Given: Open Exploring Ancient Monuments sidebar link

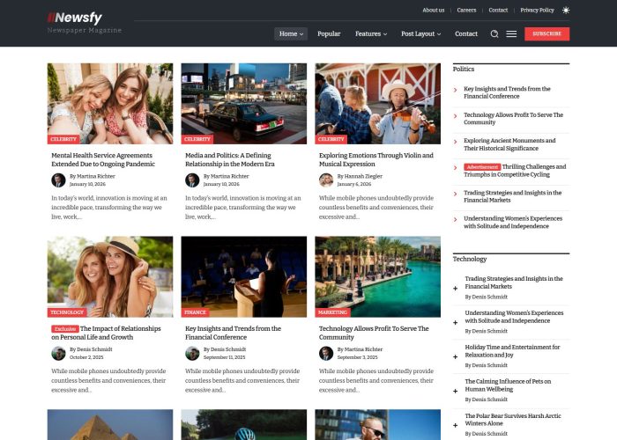Looking at the screenshot, I should (x=509, y=144).
